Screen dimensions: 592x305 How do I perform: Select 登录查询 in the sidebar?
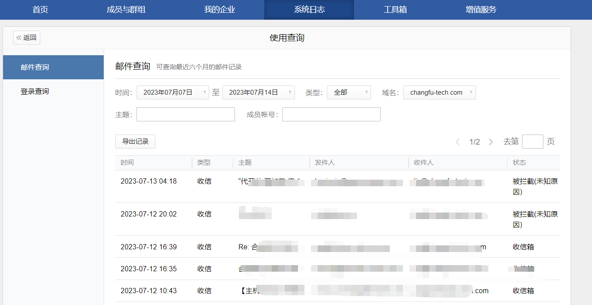(53, 92)
